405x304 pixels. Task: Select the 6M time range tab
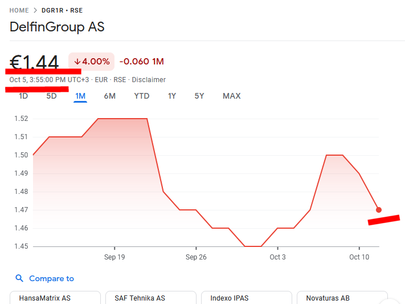tap(110, 96)
